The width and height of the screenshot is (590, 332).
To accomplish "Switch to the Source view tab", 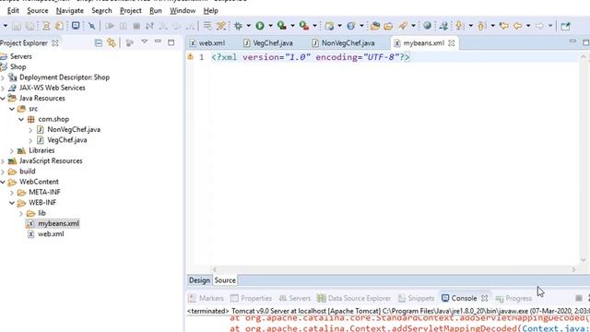I will pyautogui.click(x=225, y=280).
